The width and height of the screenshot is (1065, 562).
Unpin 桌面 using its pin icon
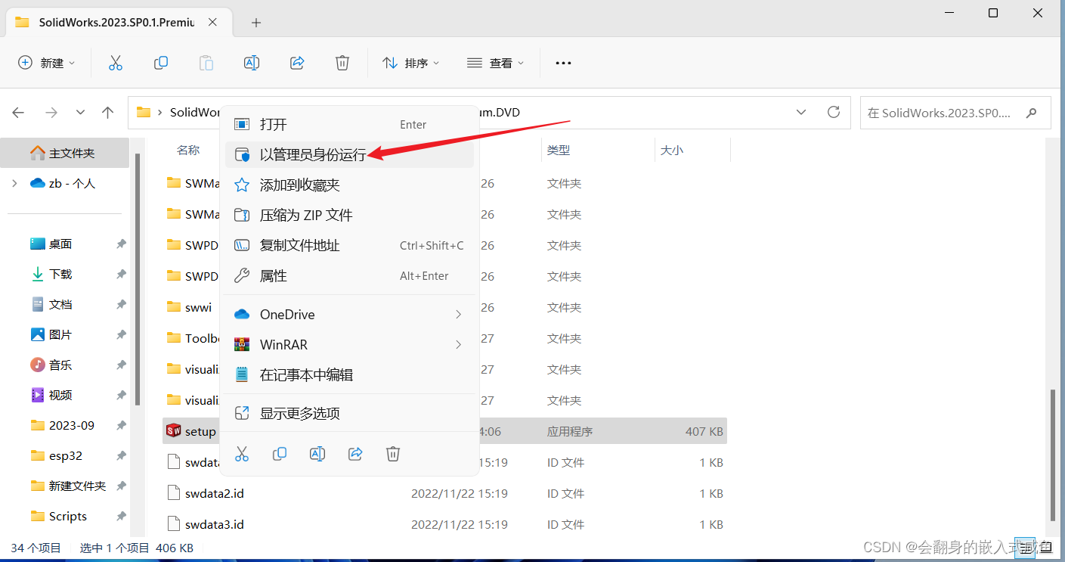pyautogui.click(x=121, y=244)
